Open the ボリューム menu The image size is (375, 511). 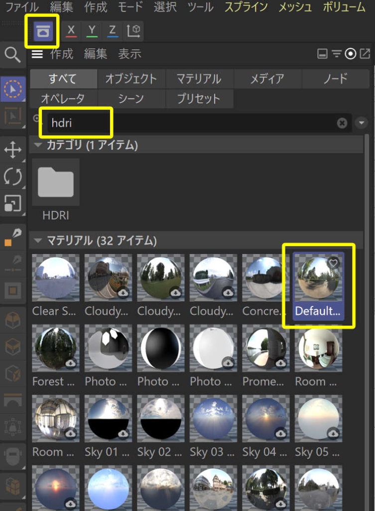tap(344, 7)
